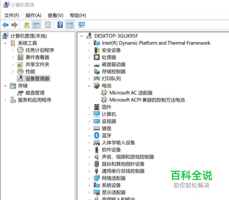Click the 处理器 chip icon
Viewport: 229px width, 200px height.
97,57
